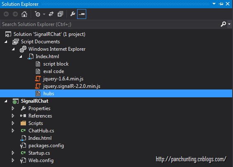Select References tree row text
The image size is (233, 167).
coord(40,116)
